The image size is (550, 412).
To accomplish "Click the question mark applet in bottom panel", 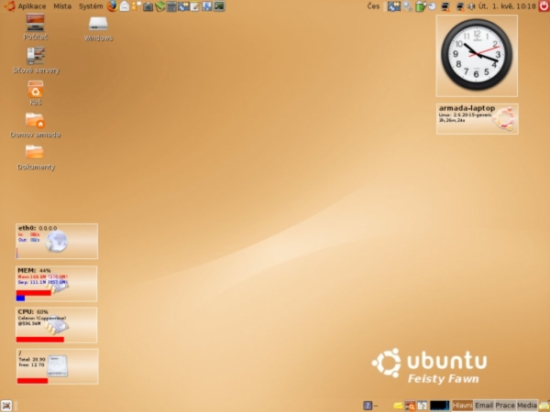I will pyautogui.click(x=368, y=406).
